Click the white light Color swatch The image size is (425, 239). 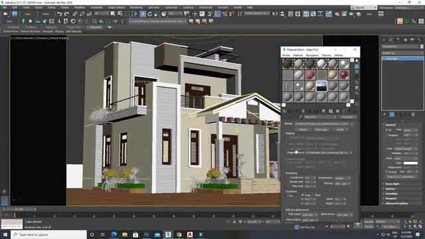click(410, 163)
